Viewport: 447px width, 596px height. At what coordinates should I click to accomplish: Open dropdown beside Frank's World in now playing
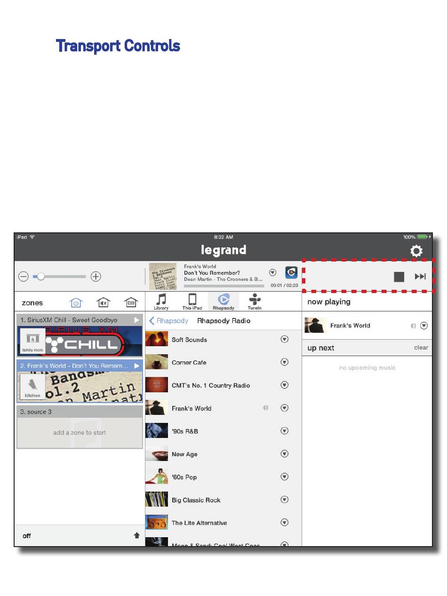coord(424,326)
